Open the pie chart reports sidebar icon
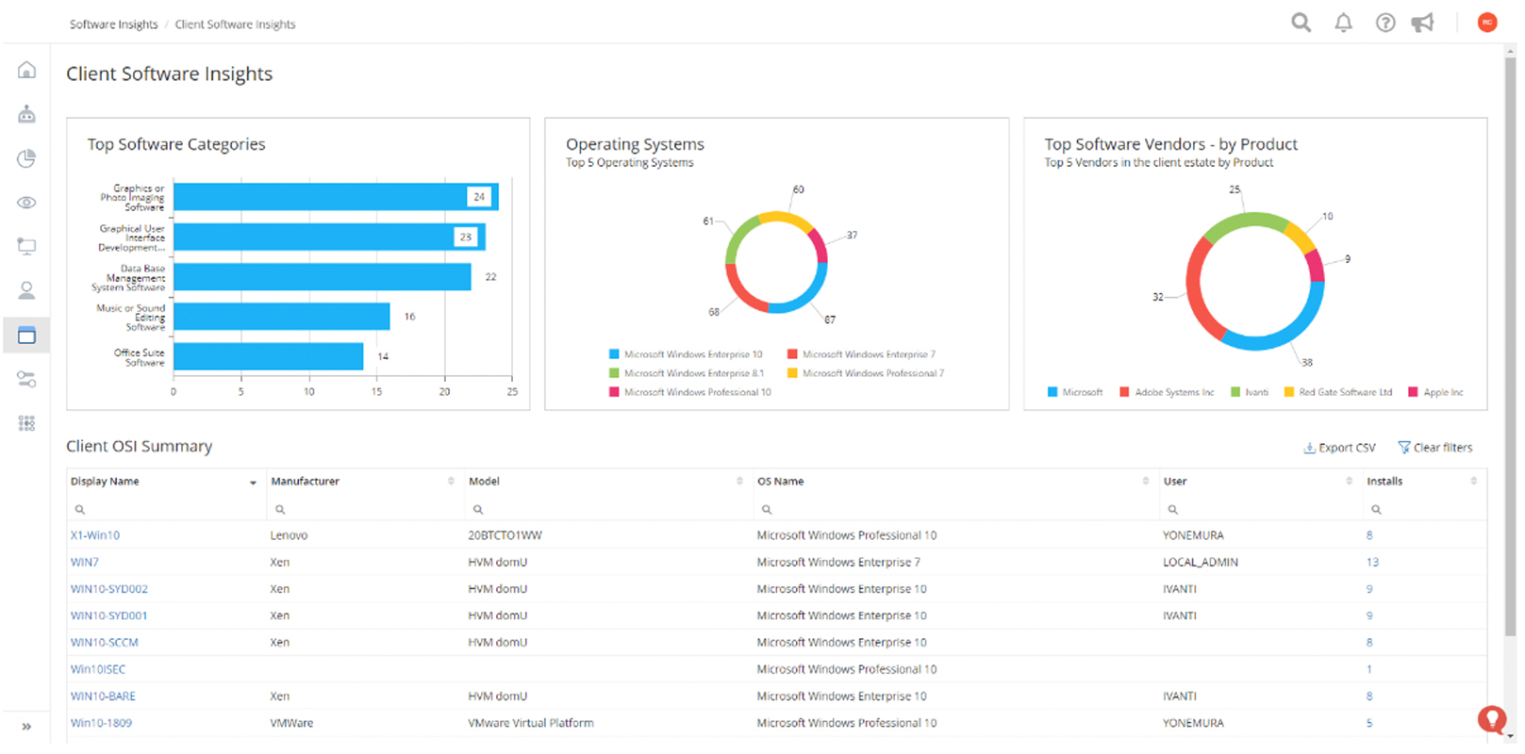This screenshot has width=1525, height=754. tap(26, 158)
